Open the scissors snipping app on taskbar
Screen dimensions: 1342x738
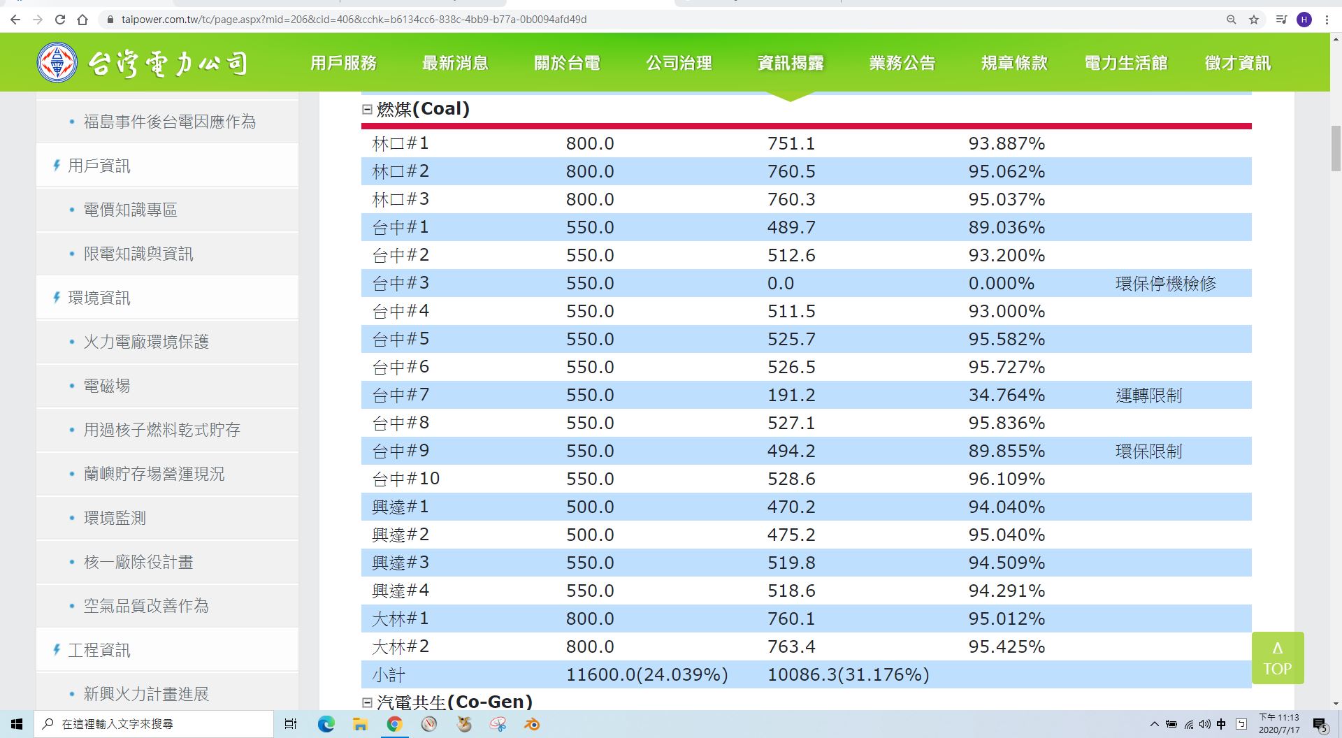point(498,724)
